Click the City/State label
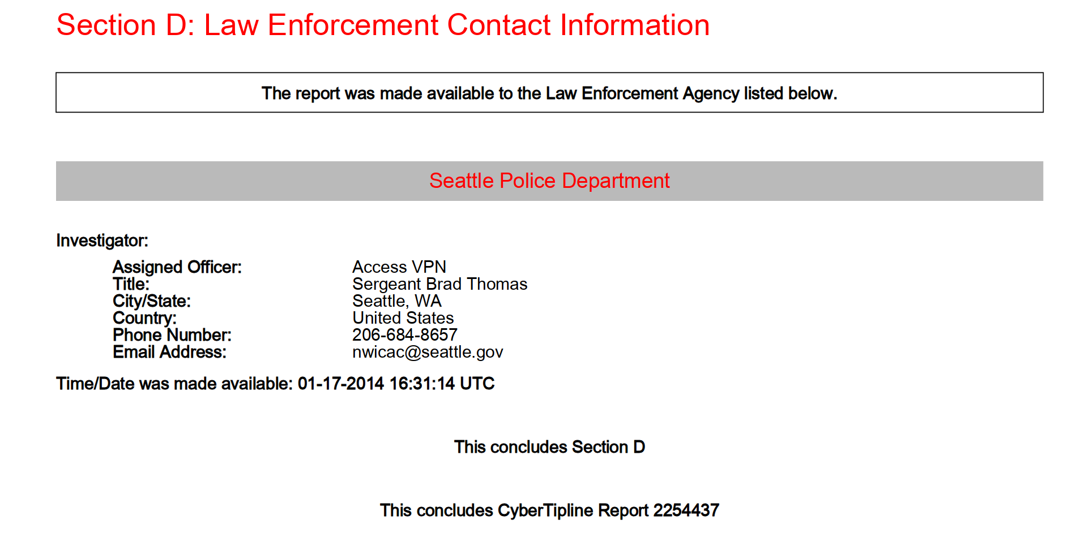The height and width of the screenshot is (554, 1089). [151, 301]
